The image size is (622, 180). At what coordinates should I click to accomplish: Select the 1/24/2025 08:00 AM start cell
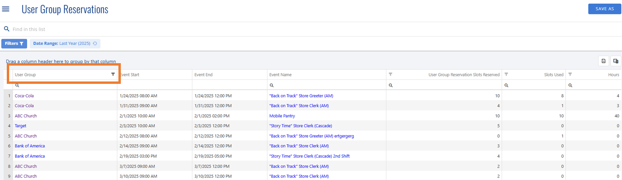tap(155, 96)
